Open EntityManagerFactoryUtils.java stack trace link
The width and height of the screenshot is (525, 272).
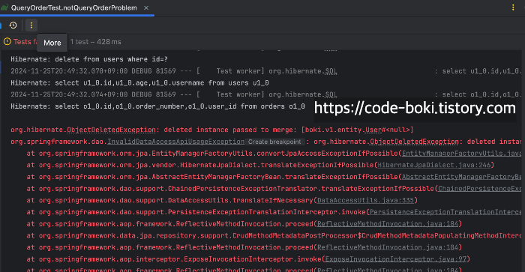(461, 153)
